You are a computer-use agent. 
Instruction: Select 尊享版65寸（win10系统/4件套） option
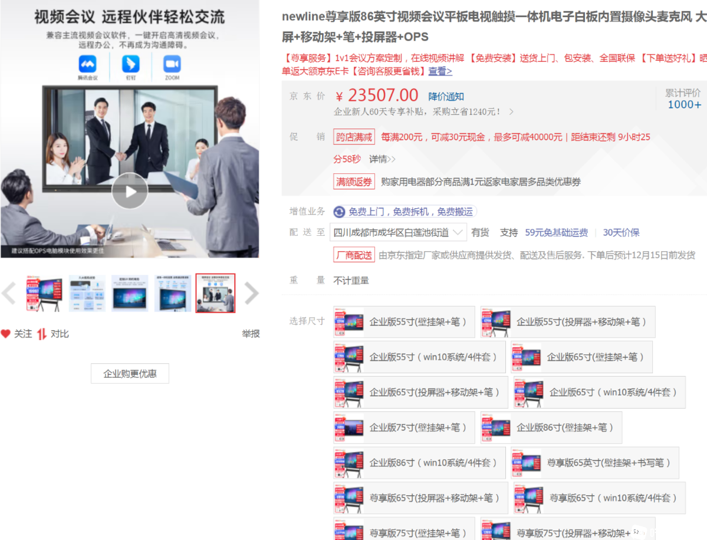pos(599,498)
